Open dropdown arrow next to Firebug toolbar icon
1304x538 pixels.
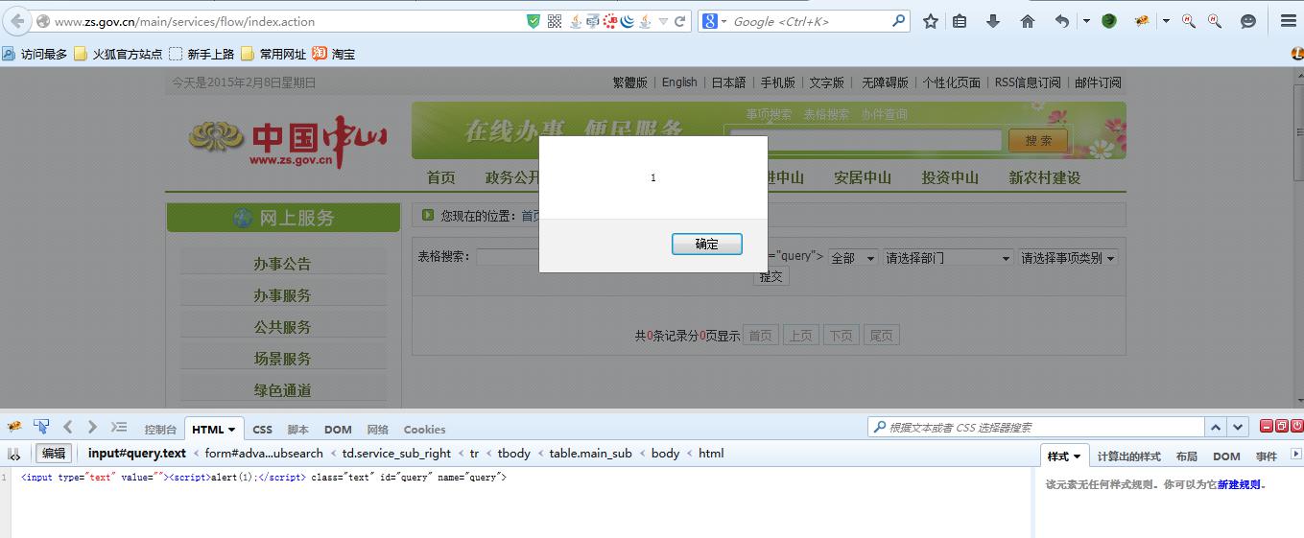point(1166,21)
